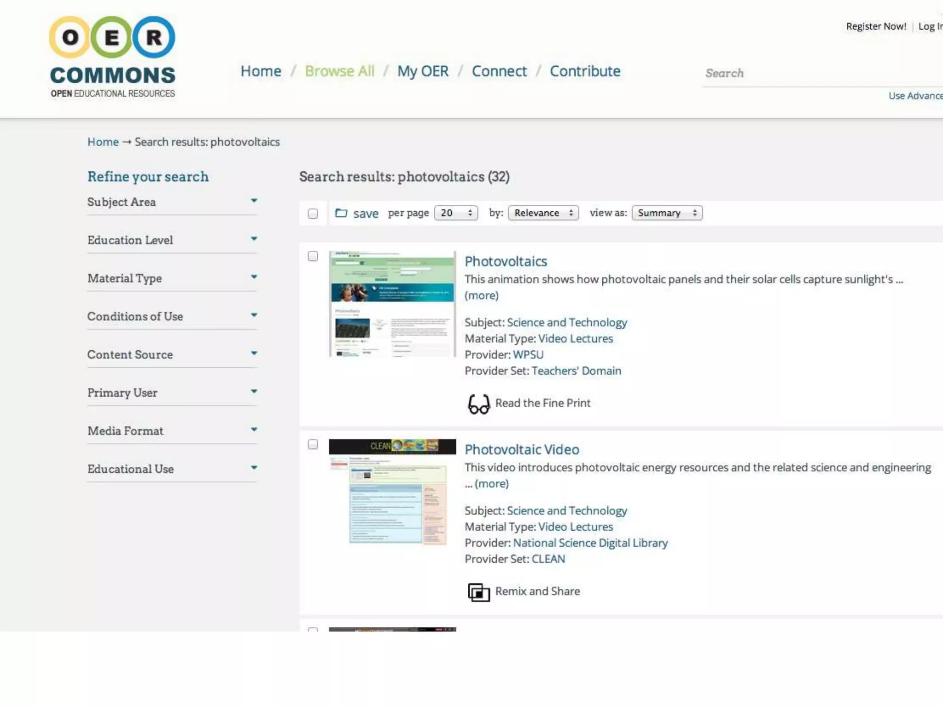The width and height of the screenshot is (943, 707).
Task: Click the OER Commons logo
Action: click(x=112, y=57)
